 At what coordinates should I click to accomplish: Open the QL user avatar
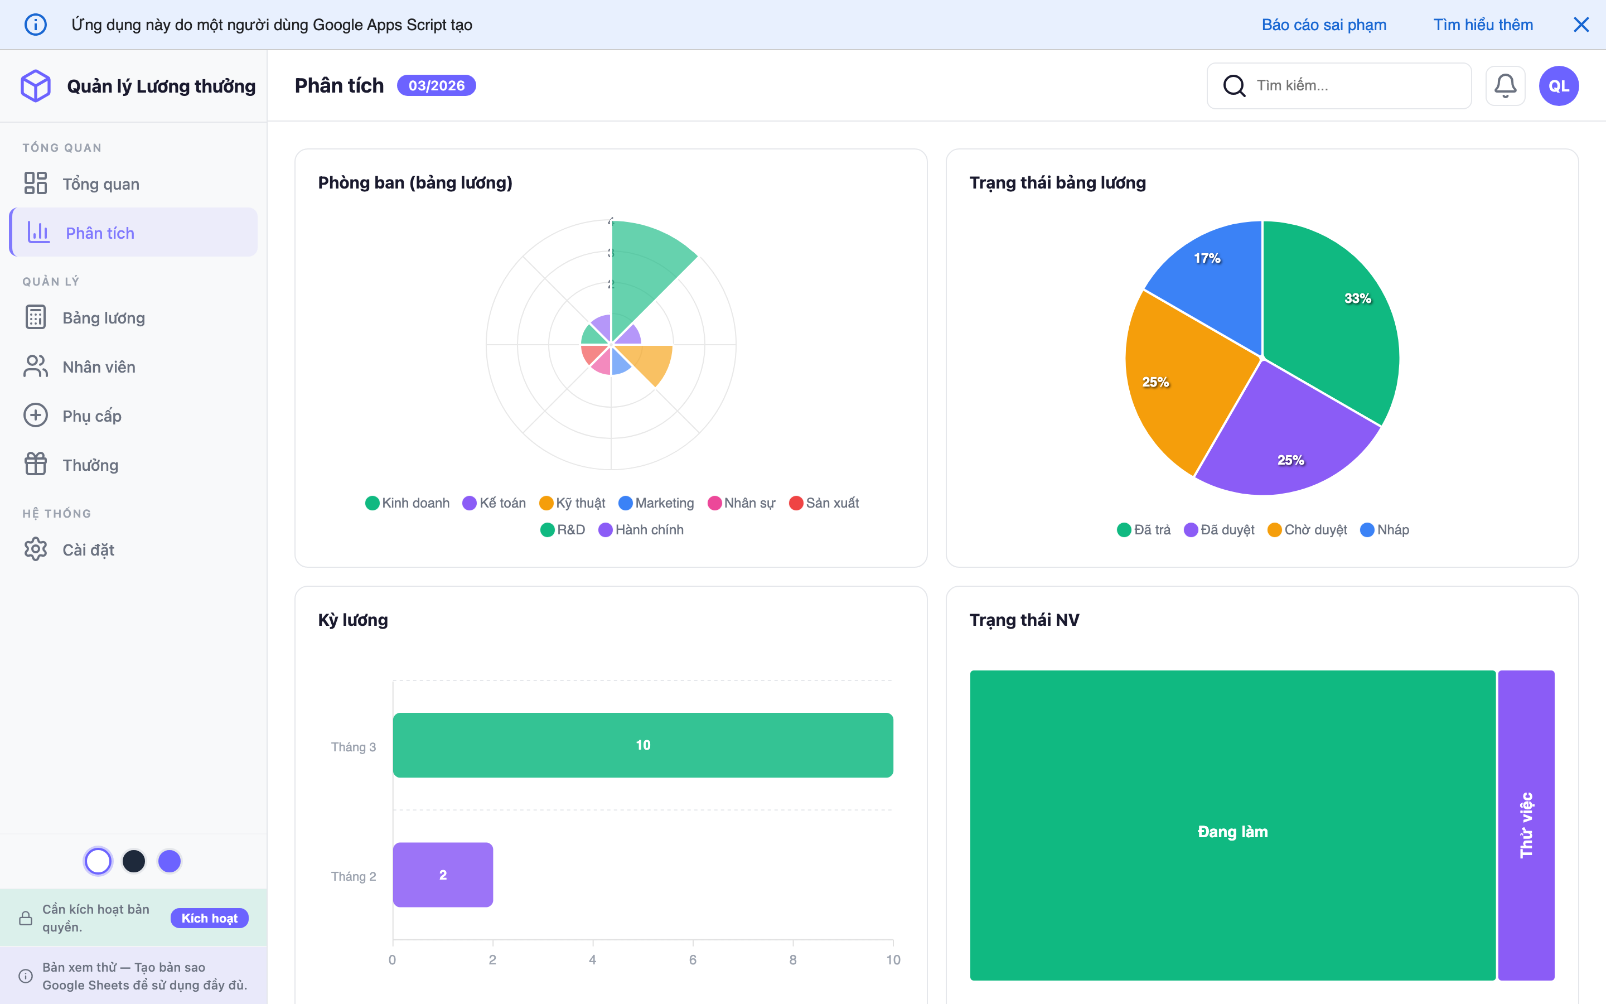coord(1558,86)
